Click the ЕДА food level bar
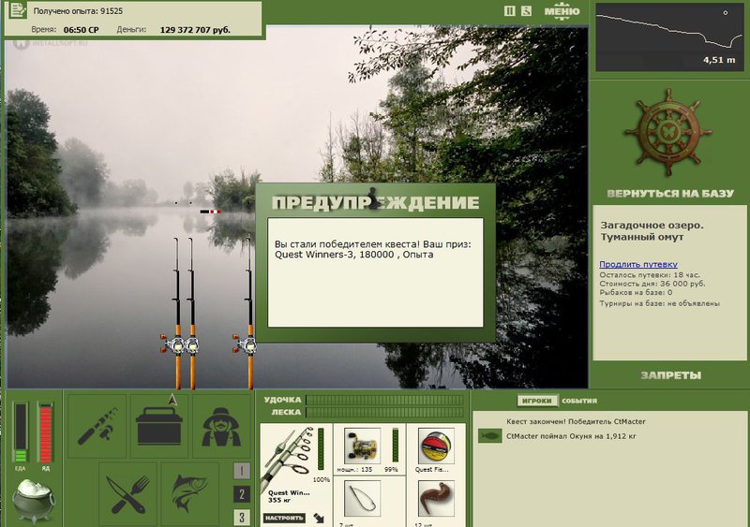Image resolution: width=750 pixels, height=527 pixels. pyautogui.click(x=21, y=432)
